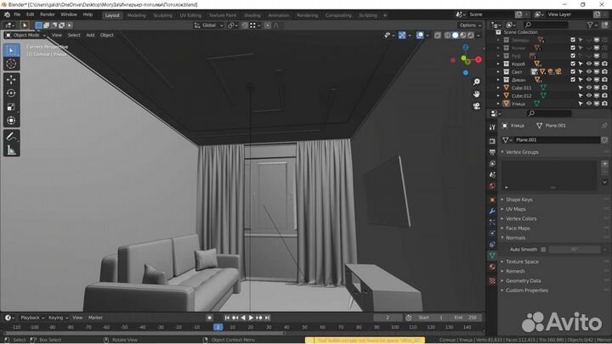The width and height of the screenshot is (612, 344).
Task: Open the Material properties tab
Action: click(492, 268)
